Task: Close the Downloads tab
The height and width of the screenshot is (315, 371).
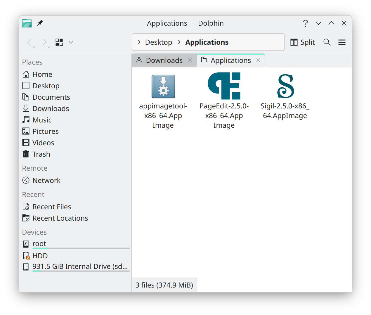Action: (x=190, y=60)
